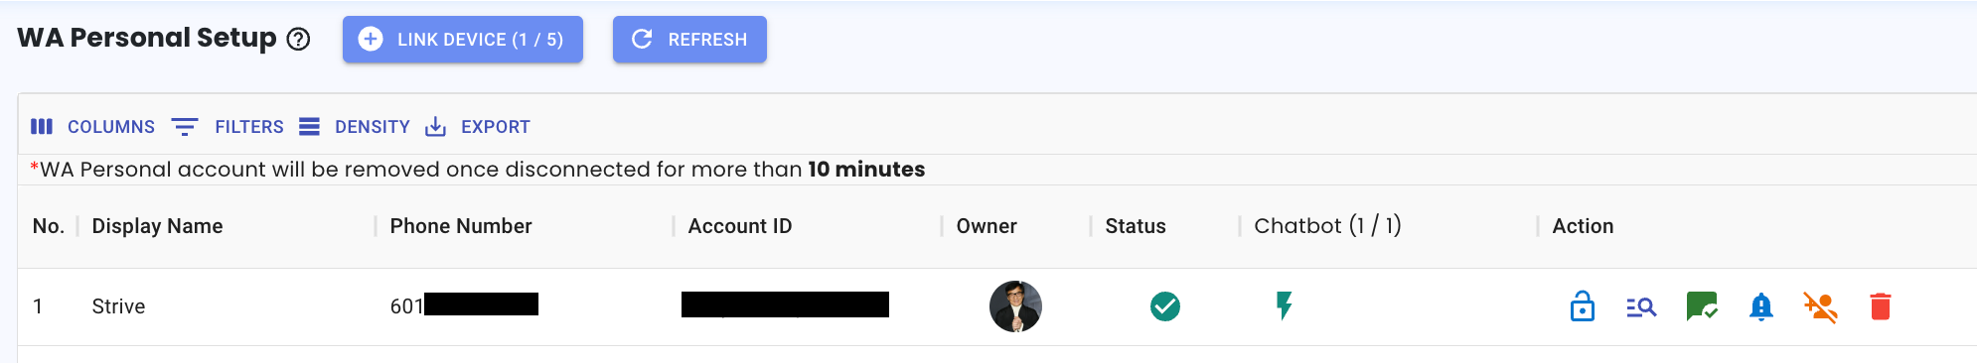This screenshot has height=363, width=1977.
Task: Click the green chatbot lightning bolt icon
Action: pyautogui.click(x=1285, y=305)
